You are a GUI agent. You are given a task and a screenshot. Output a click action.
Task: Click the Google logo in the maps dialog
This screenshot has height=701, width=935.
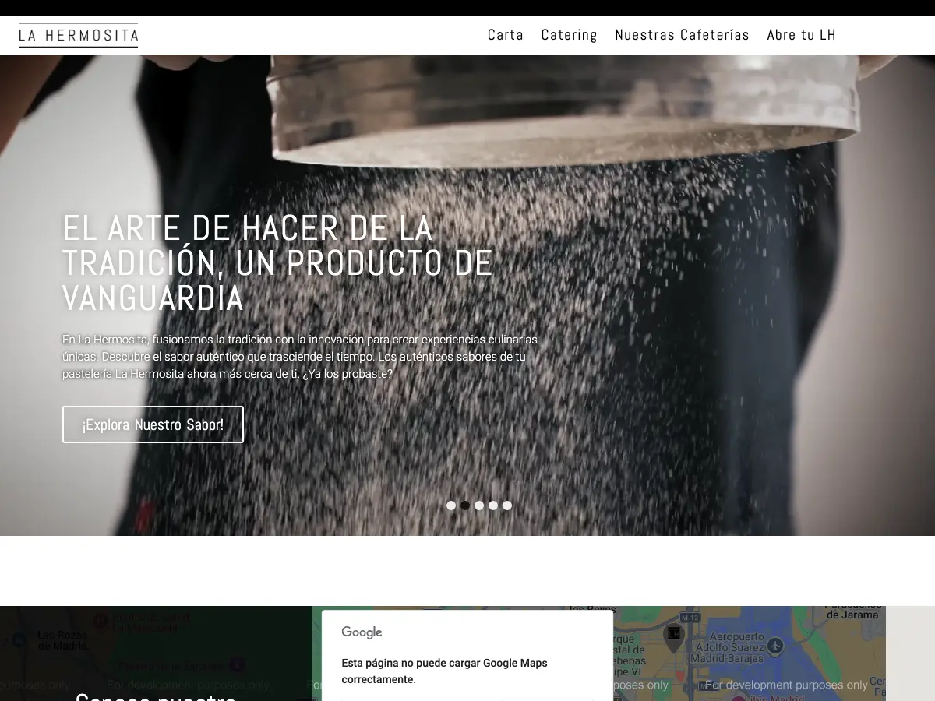[362, 632]
